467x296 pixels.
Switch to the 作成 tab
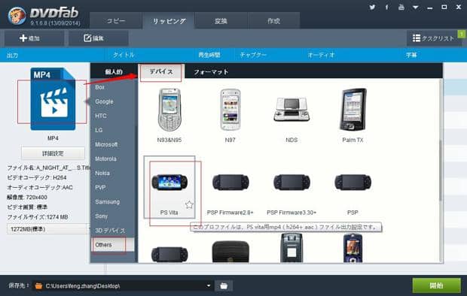(x=273, y=21)
